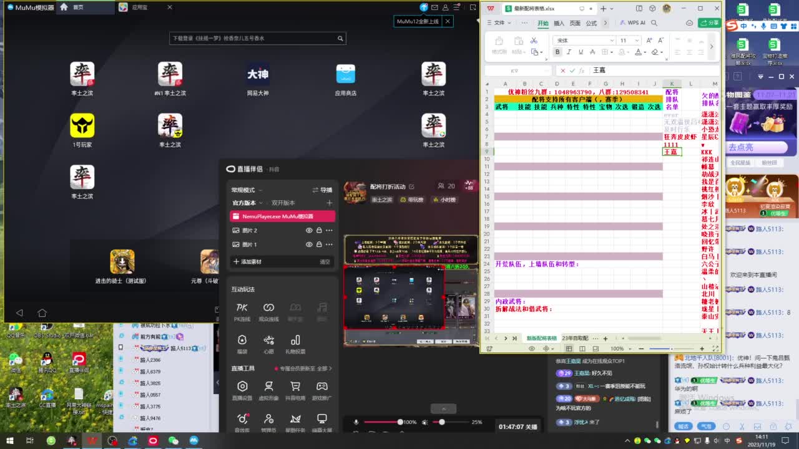799x449 pixels.
Task: Open the 网易大神 app in MuMu emulator
Action: [258, 74]
